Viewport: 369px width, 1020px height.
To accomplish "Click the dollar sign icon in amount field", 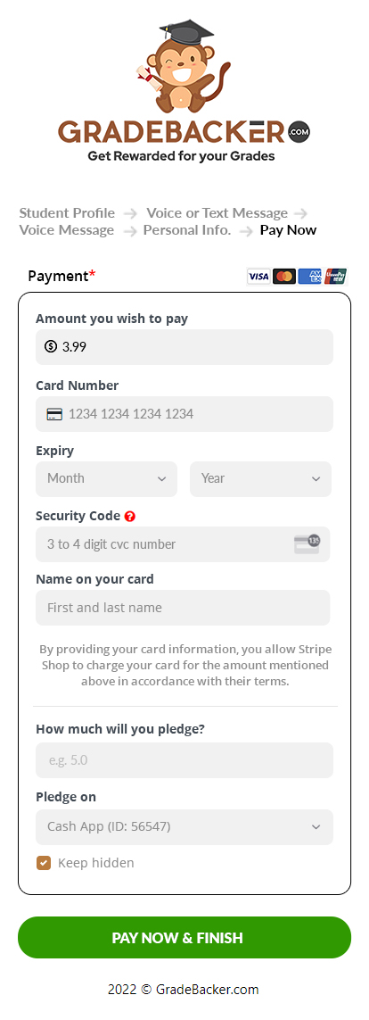I will pyautogui.click(x=51, y=347).
